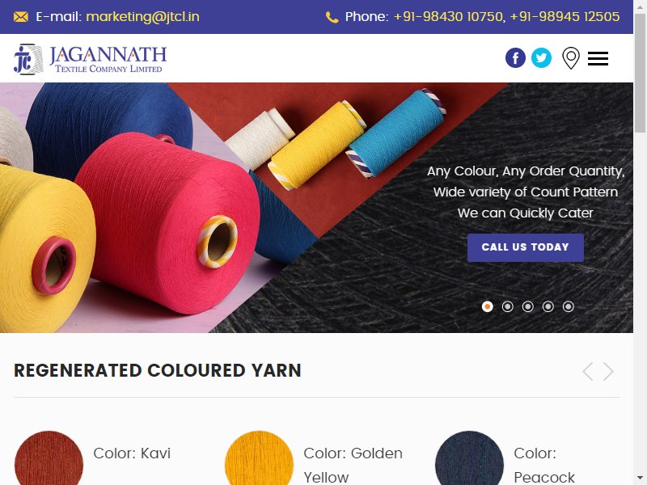Open the marketing@jtcl.in email link
647x485 pixels.
142,17
